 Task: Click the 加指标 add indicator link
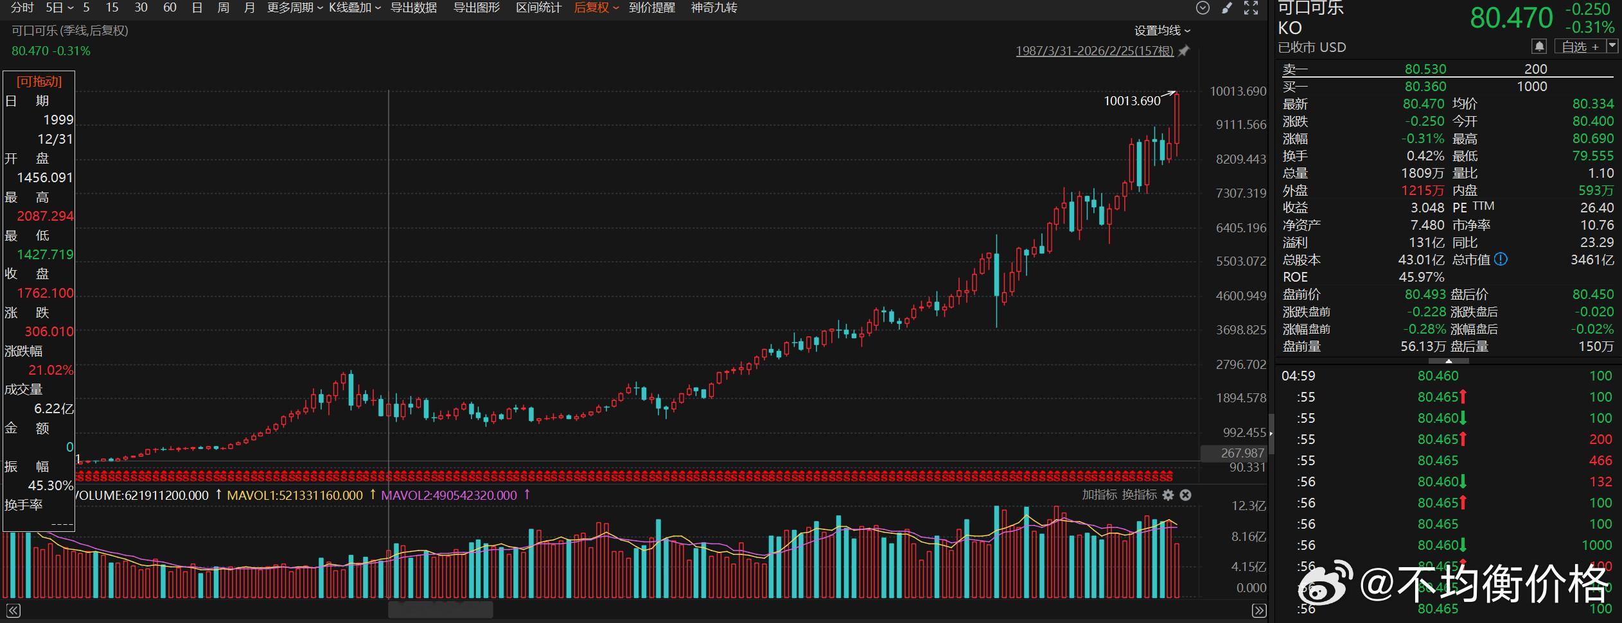[1100, 495]
